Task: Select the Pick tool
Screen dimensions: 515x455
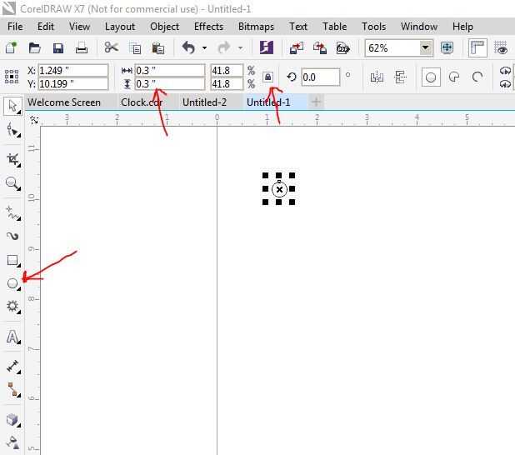Action: pos(12,106)
